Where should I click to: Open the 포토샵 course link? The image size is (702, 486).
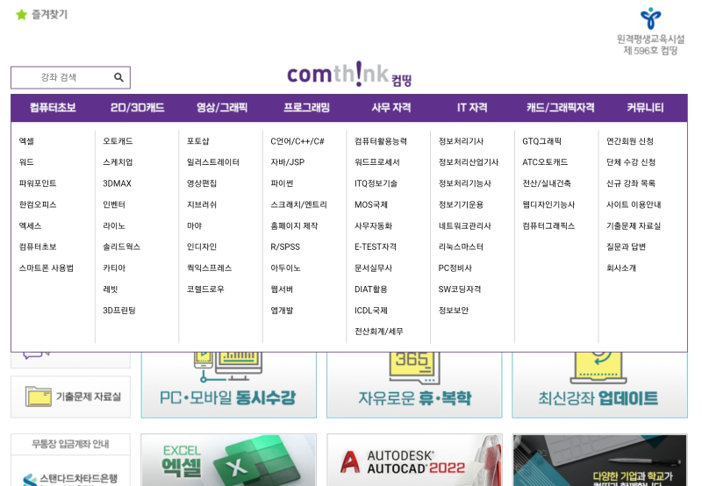coord(198,141)
